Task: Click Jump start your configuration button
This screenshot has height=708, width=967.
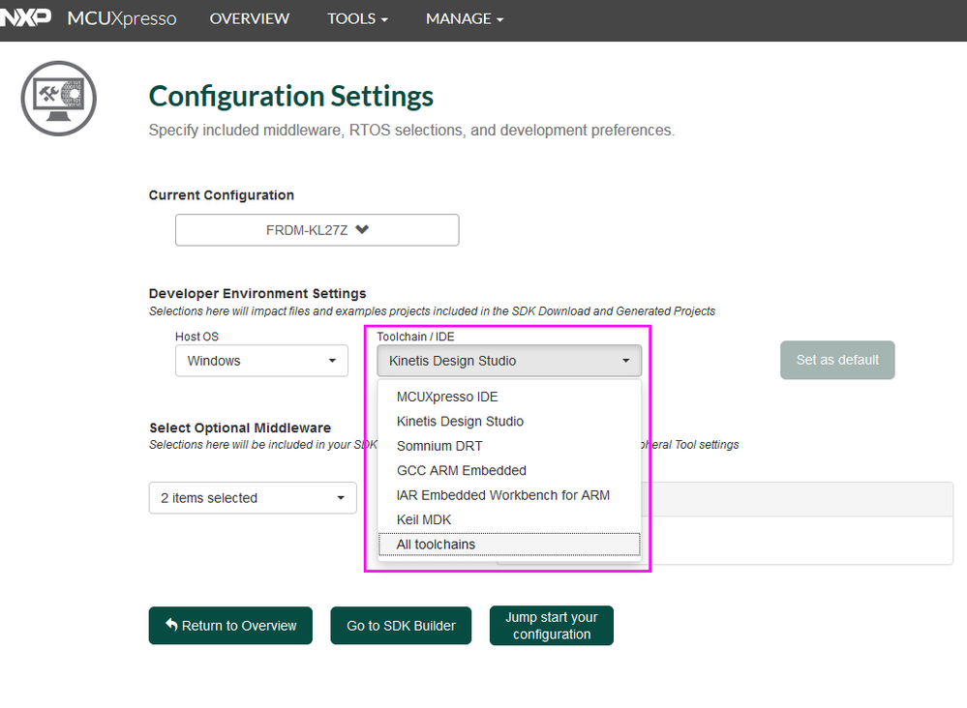Action: click(x=552, y=626)
